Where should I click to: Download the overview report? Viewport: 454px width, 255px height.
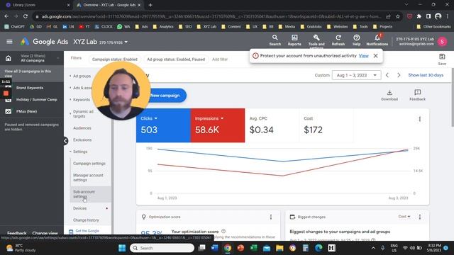[x=389, y=95]
